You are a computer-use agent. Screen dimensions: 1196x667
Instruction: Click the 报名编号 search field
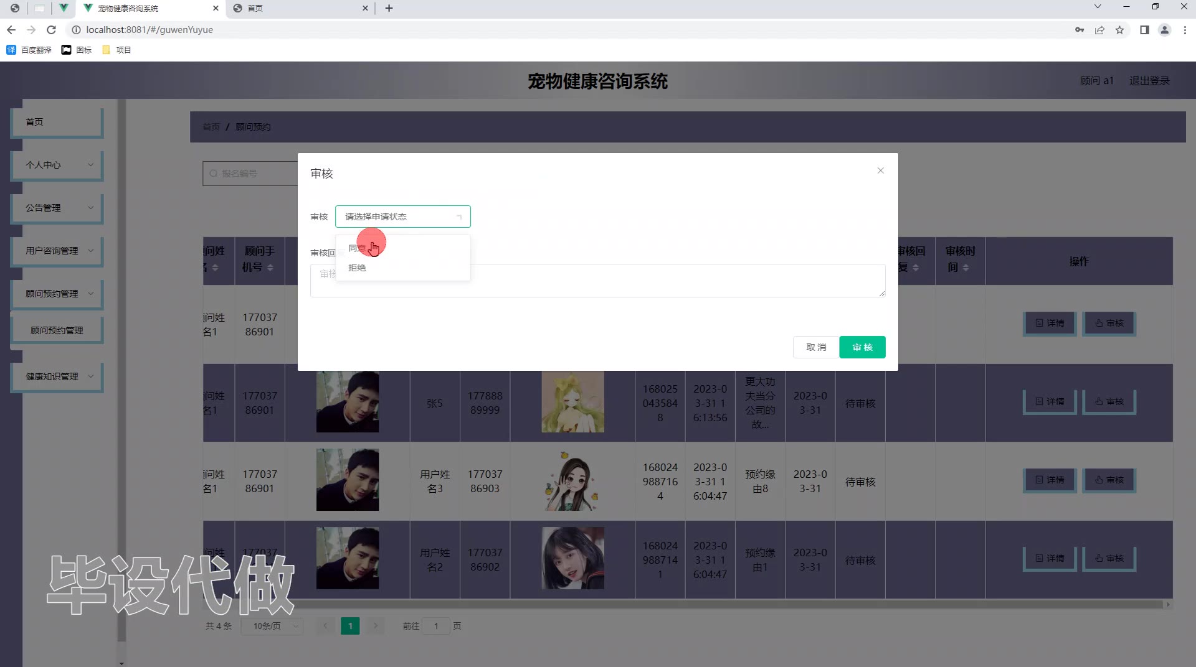[x=250, y=174]
